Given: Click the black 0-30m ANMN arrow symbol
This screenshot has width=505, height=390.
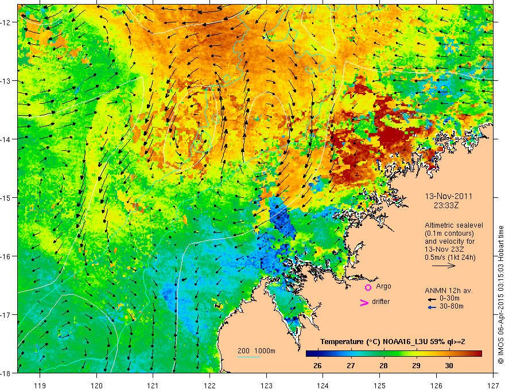Looking at the screenshot, I should point(432,299).
